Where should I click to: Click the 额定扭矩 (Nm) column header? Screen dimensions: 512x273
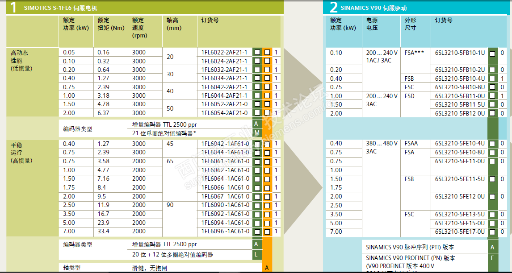(x=111, y=24)
